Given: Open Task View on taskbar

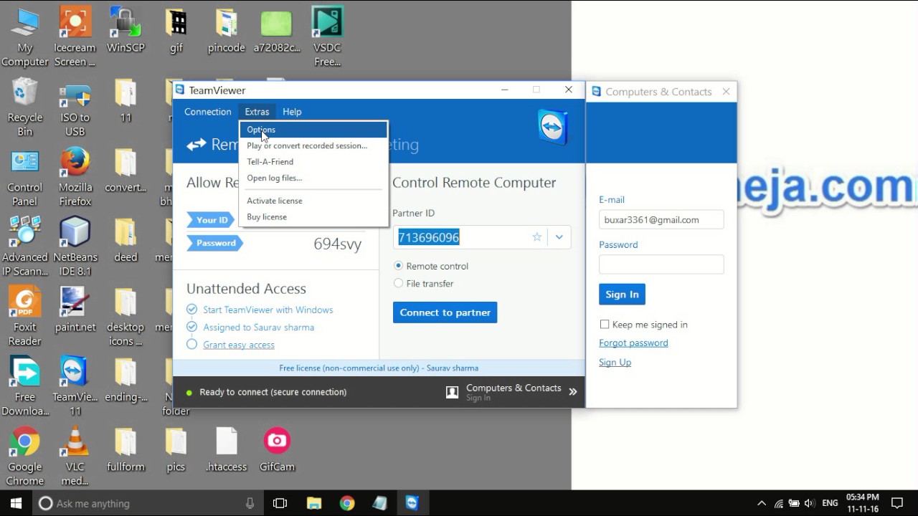Looking at the screenshot, I should click(x=280, y=503).
